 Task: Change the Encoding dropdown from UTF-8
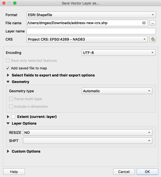[x=118, y=53]
